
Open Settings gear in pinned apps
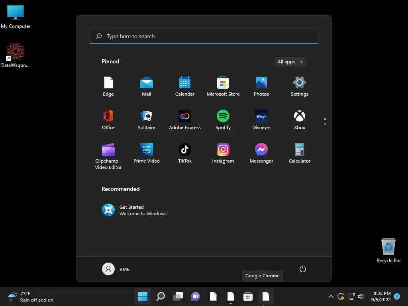[300, 86]
